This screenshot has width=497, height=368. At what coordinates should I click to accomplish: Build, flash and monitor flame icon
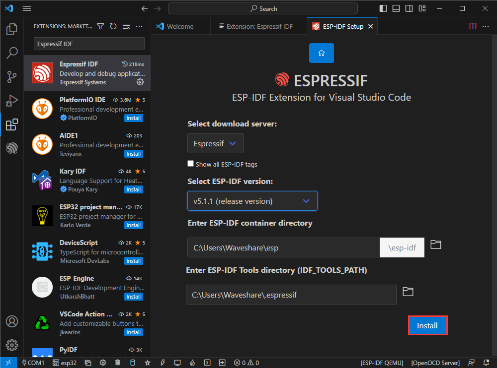192,363
